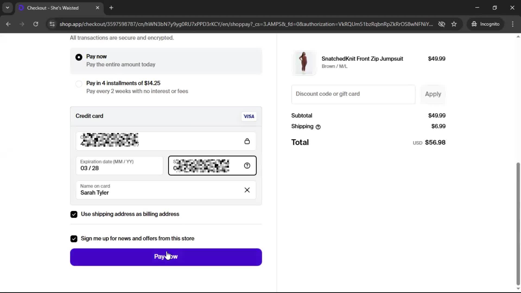The image size is (521, 293).
Task: Clear the Name on card field
Action: [247, 190]
